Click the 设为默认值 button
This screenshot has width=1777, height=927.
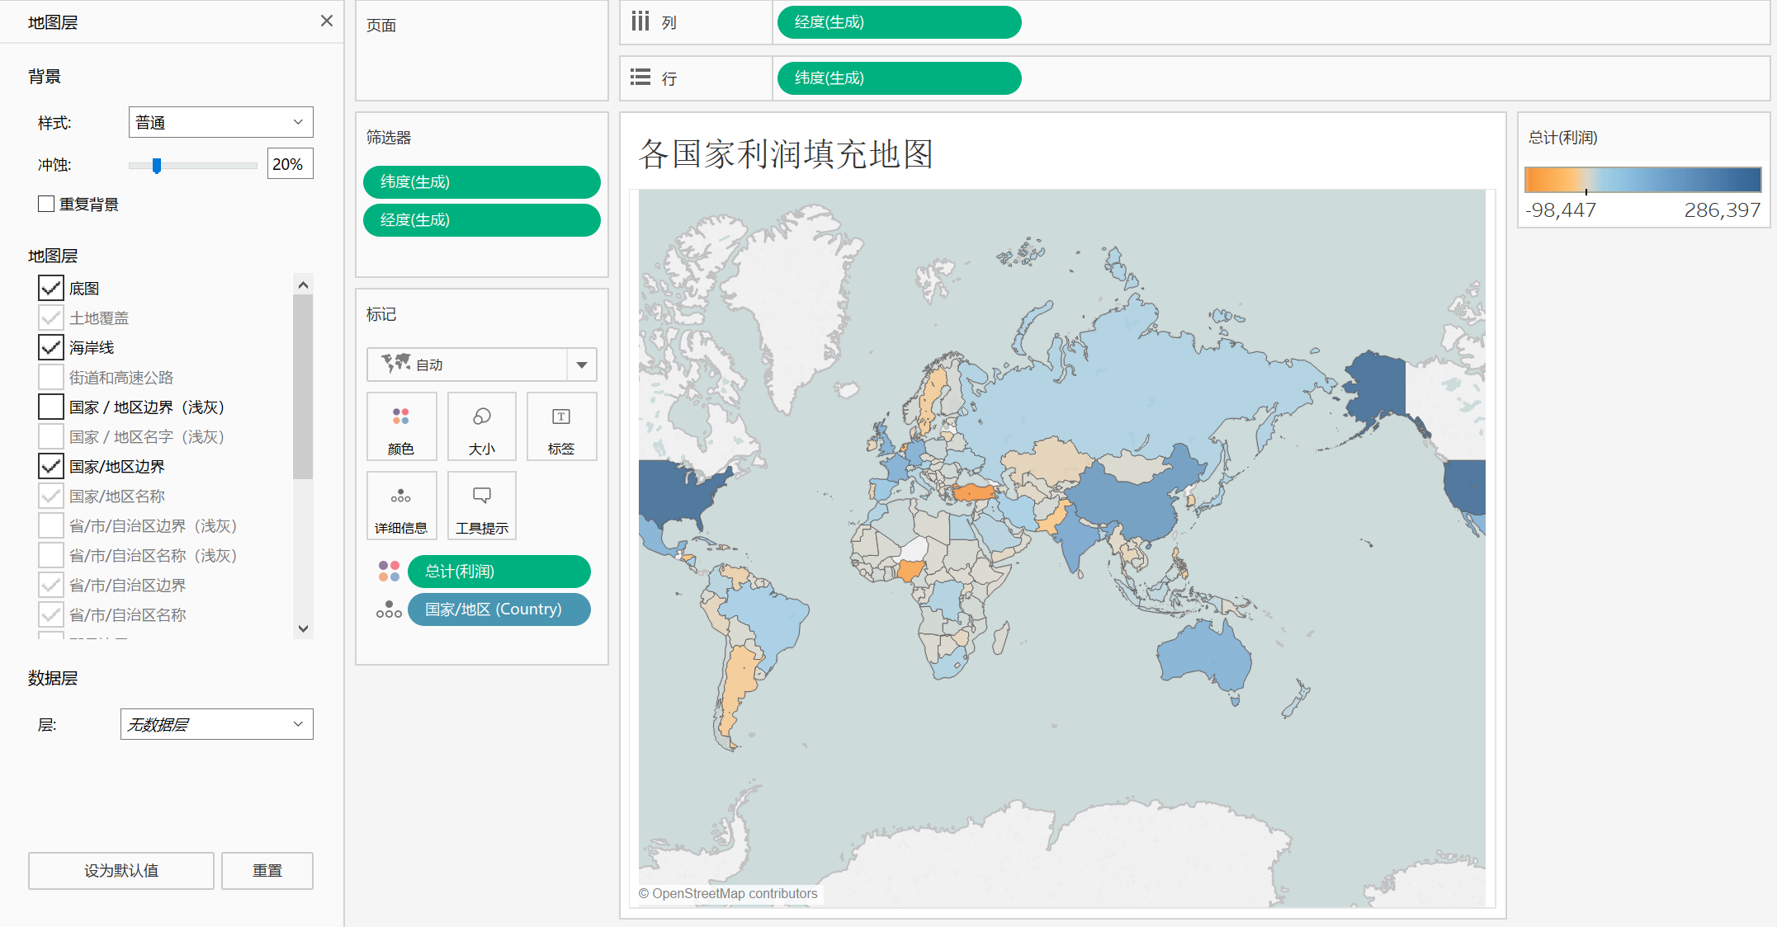click(x=121, y=870)
